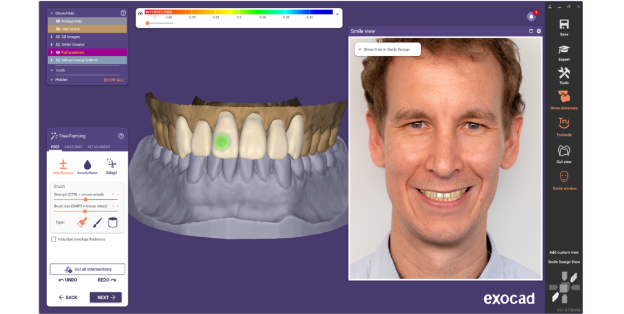Image resolution: width=624 pixels, height=314 pixels.
Task: Close the Smile view panel
Action: (539, 31)
